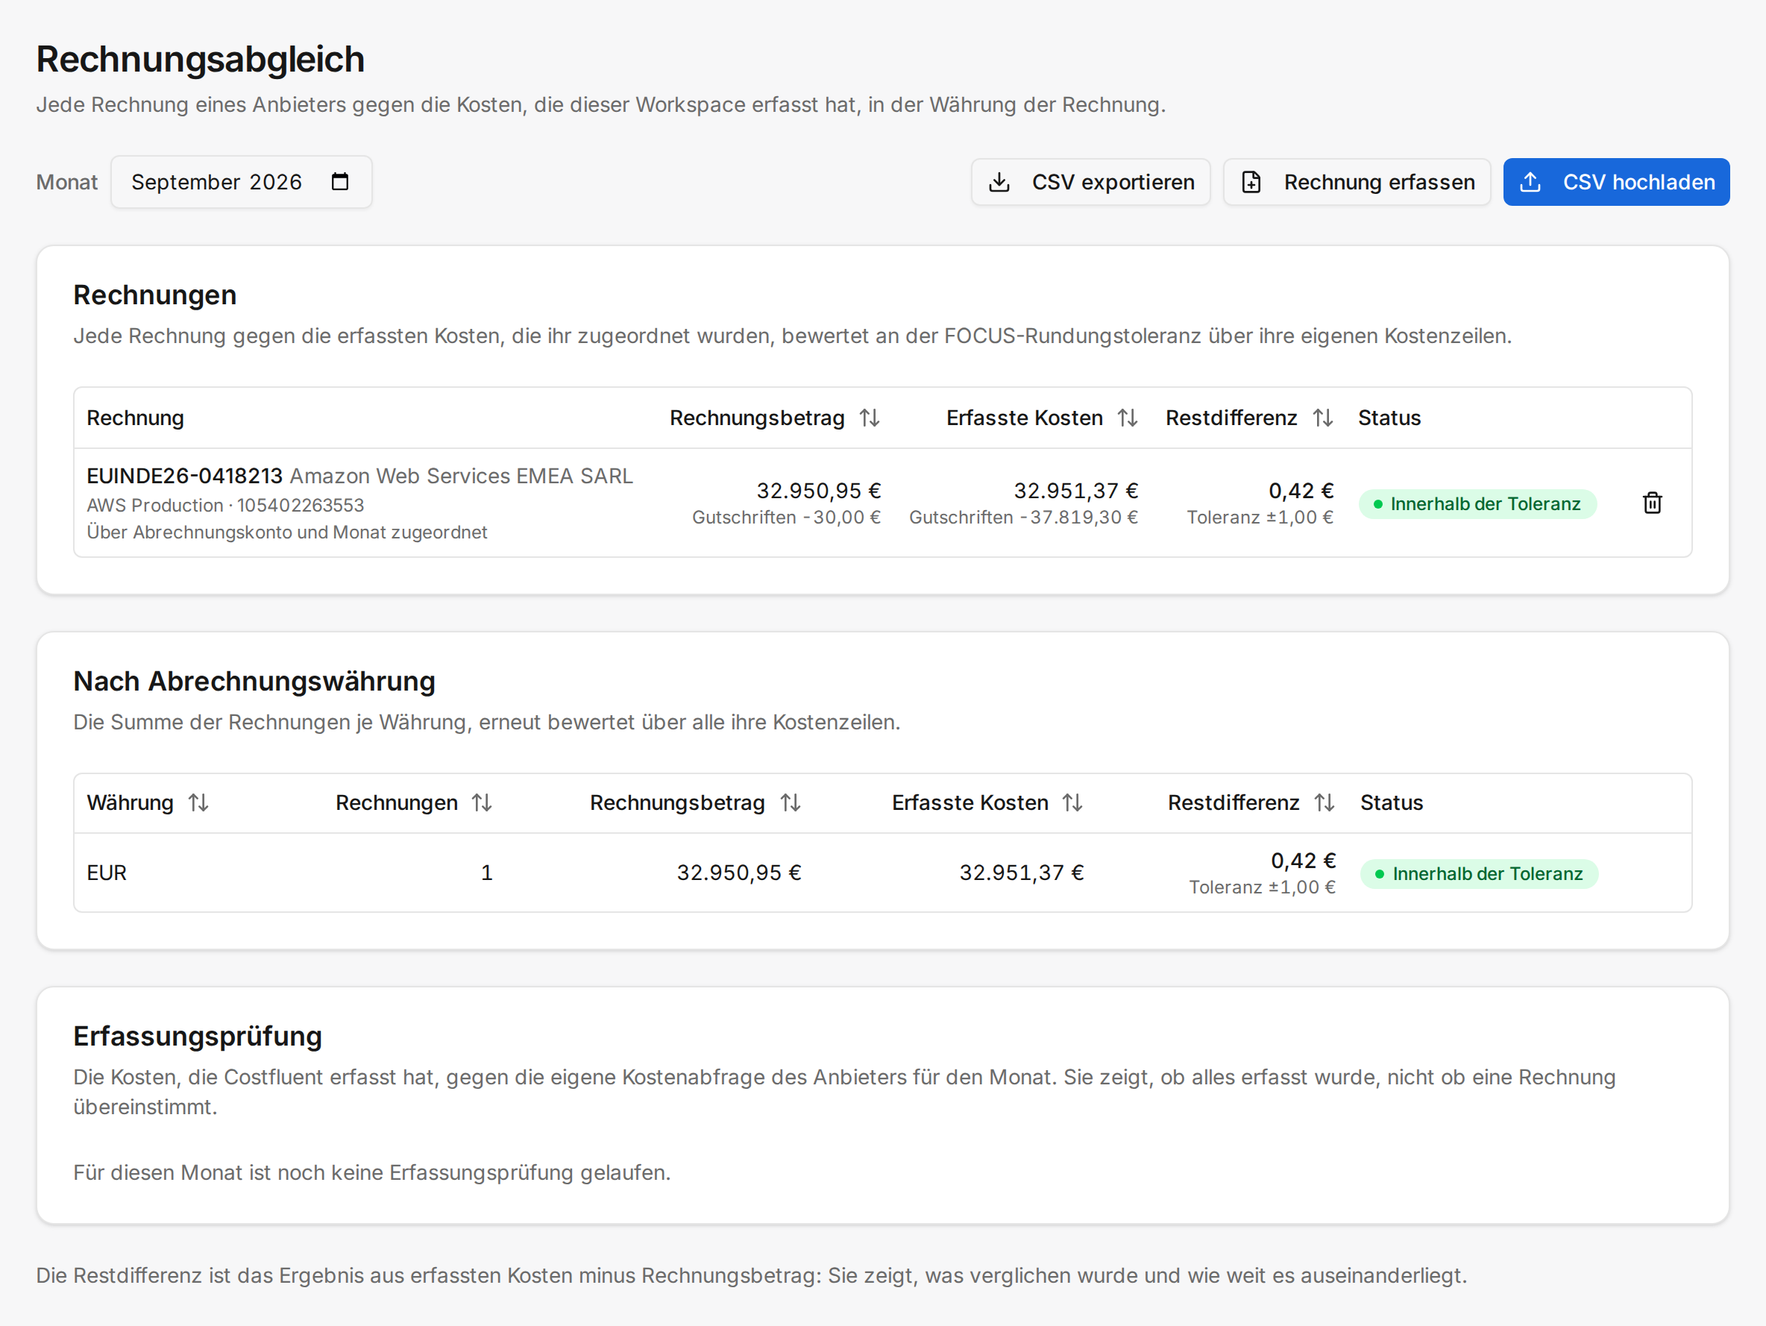
Task: Upload a file with CSV hochladen
Action: click(1617, 182)
